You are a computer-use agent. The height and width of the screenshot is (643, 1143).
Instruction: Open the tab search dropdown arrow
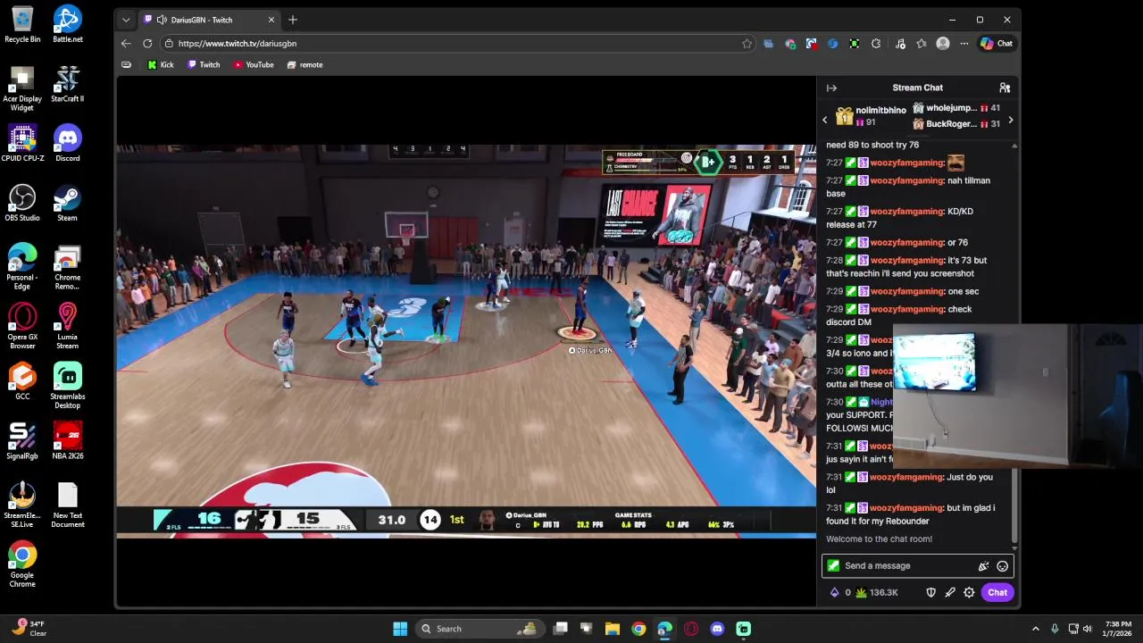point(126,20)
